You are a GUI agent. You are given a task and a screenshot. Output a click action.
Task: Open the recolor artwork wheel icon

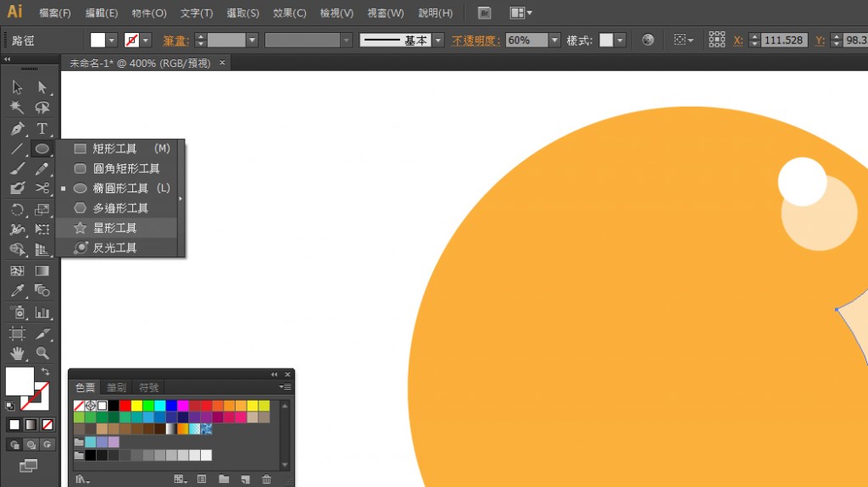(648, 40)
